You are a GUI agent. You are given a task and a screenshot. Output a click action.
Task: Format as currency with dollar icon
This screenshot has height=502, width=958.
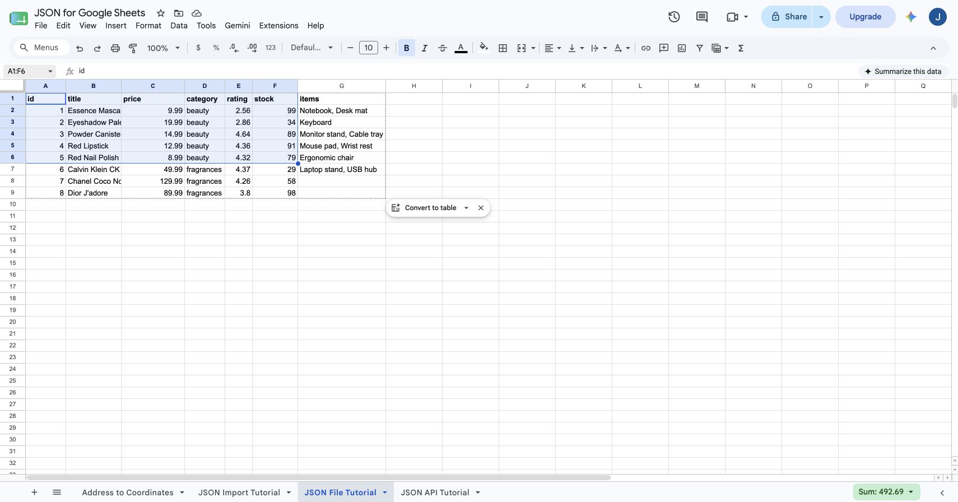point(198,48)
